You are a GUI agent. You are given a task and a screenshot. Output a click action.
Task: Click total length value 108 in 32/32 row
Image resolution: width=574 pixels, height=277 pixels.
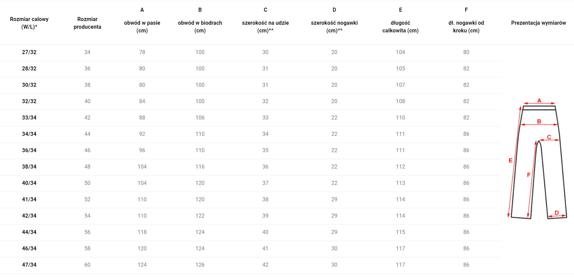point(400,101)
